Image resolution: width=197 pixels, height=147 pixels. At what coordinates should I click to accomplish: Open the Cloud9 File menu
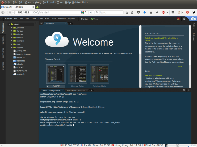click(16, 19)
